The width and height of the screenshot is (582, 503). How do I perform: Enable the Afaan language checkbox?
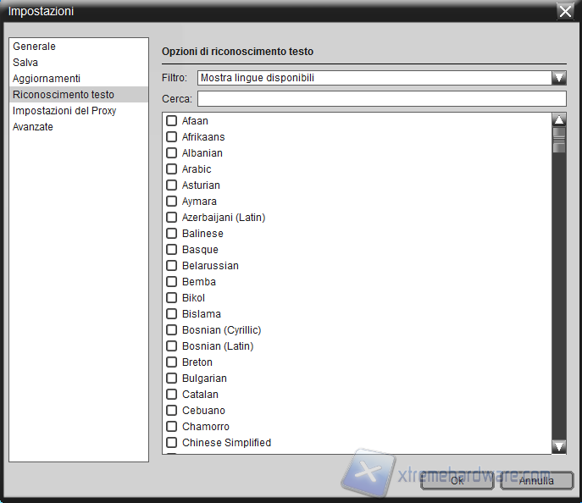[x=171, y=121]
